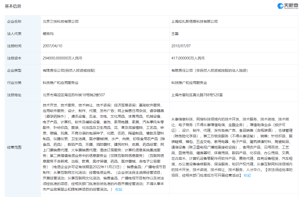Click the 注册资本 row label

tap(14, 58)
